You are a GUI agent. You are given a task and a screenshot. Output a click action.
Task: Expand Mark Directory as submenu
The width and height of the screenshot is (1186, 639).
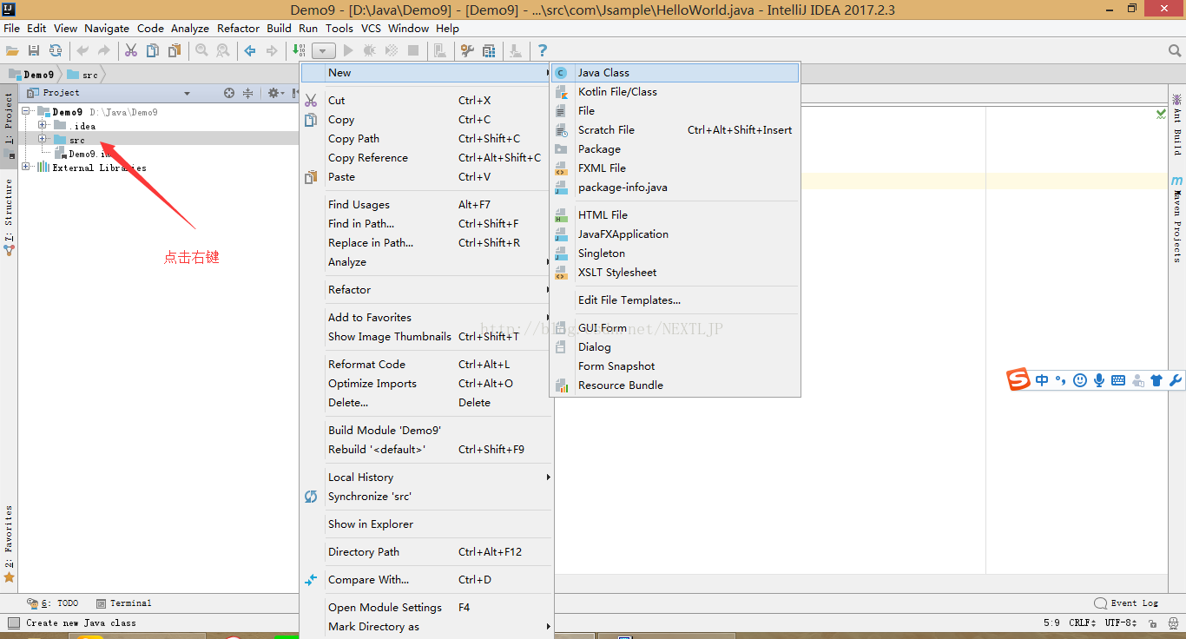[x=427, y=627]
